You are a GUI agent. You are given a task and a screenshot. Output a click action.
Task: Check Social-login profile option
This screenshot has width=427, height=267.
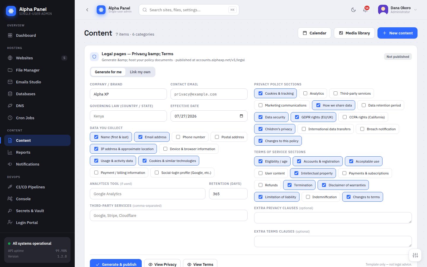click(x=157, y=173)
